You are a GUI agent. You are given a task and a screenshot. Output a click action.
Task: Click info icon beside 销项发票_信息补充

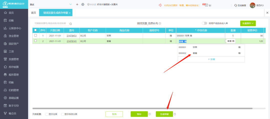point(160,24)
